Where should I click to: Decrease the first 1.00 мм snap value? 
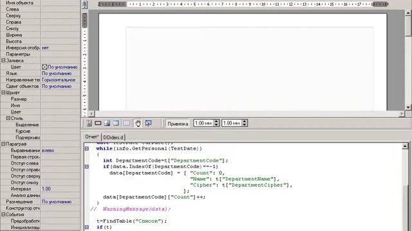(216, 125)
